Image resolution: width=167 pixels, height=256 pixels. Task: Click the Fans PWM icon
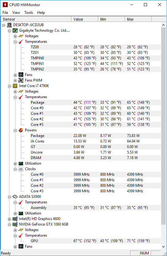[x=21, y=80]
